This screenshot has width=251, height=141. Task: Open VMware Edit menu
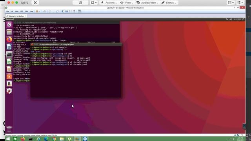click(x=12, y=11)
